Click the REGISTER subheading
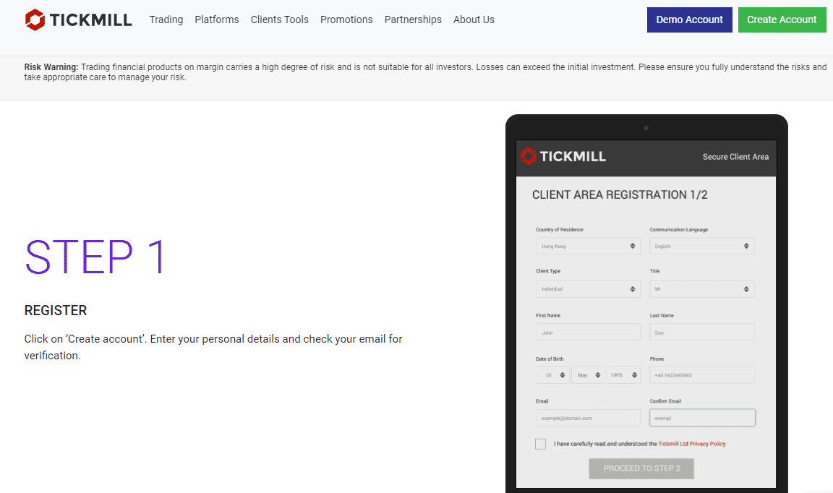Screen dimensions: 833x493 (56, 310)
